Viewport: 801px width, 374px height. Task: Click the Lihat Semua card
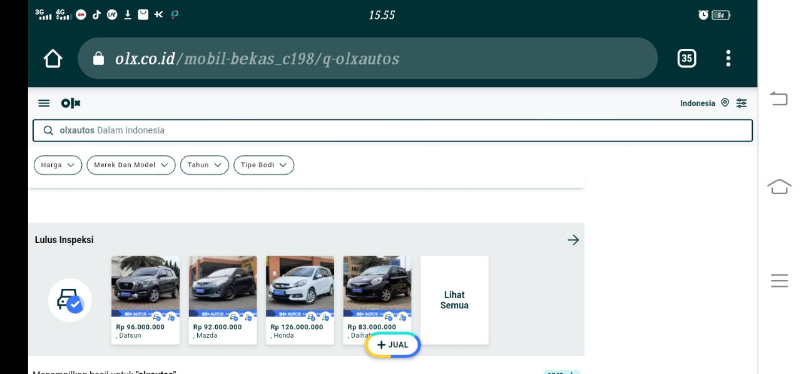[x=454, y=300]
